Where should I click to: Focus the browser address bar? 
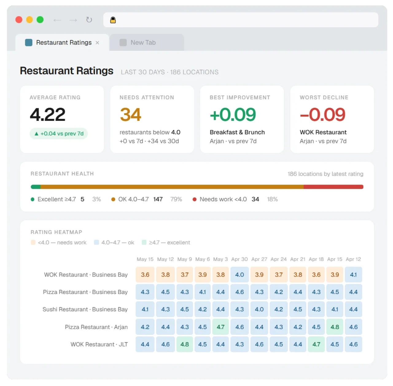241,20
